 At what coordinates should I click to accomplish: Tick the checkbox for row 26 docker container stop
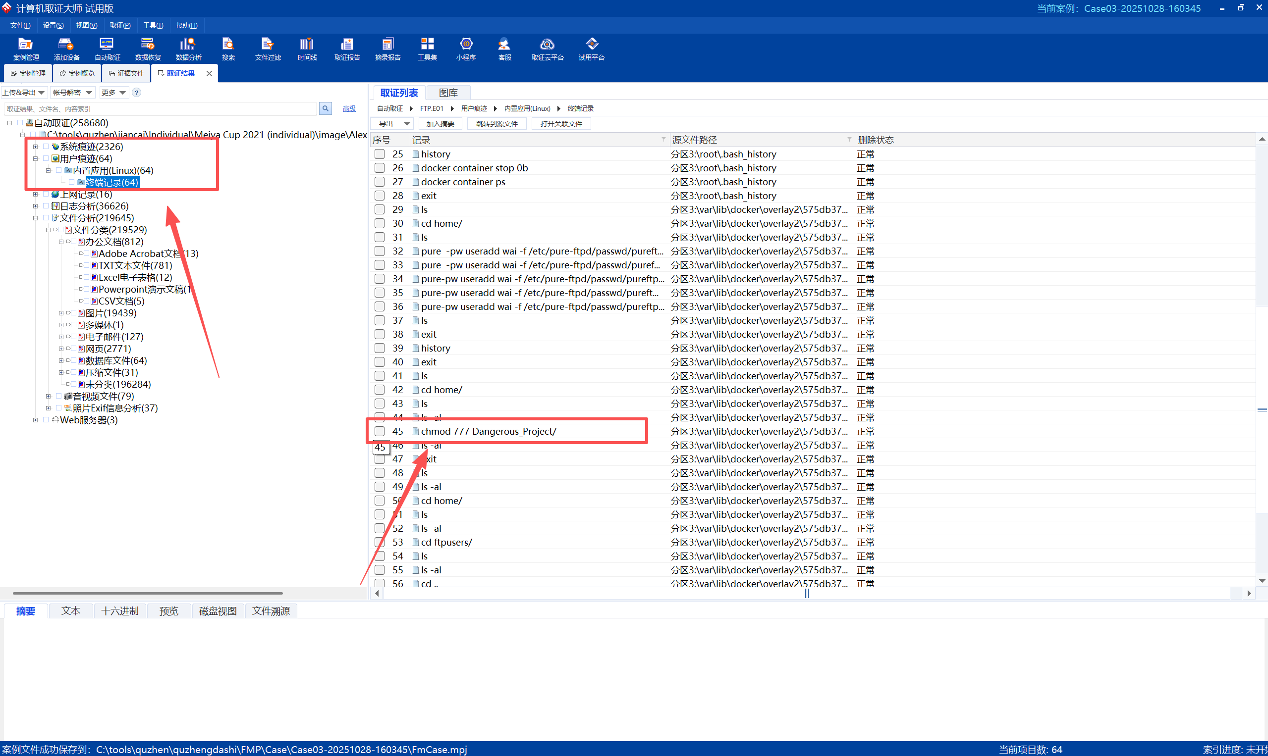coord(380,168)
